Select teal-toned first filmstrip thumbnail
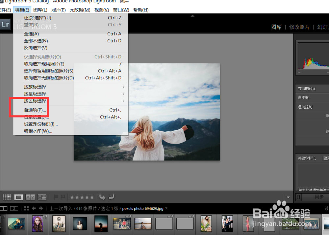329x235 pixels. pyautogui.click(x=16, y=224)
